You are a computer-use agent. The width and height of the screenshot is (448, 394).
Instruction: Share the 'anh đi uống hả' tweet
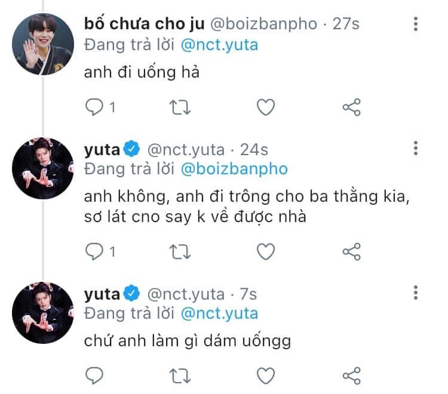(351, 107)
